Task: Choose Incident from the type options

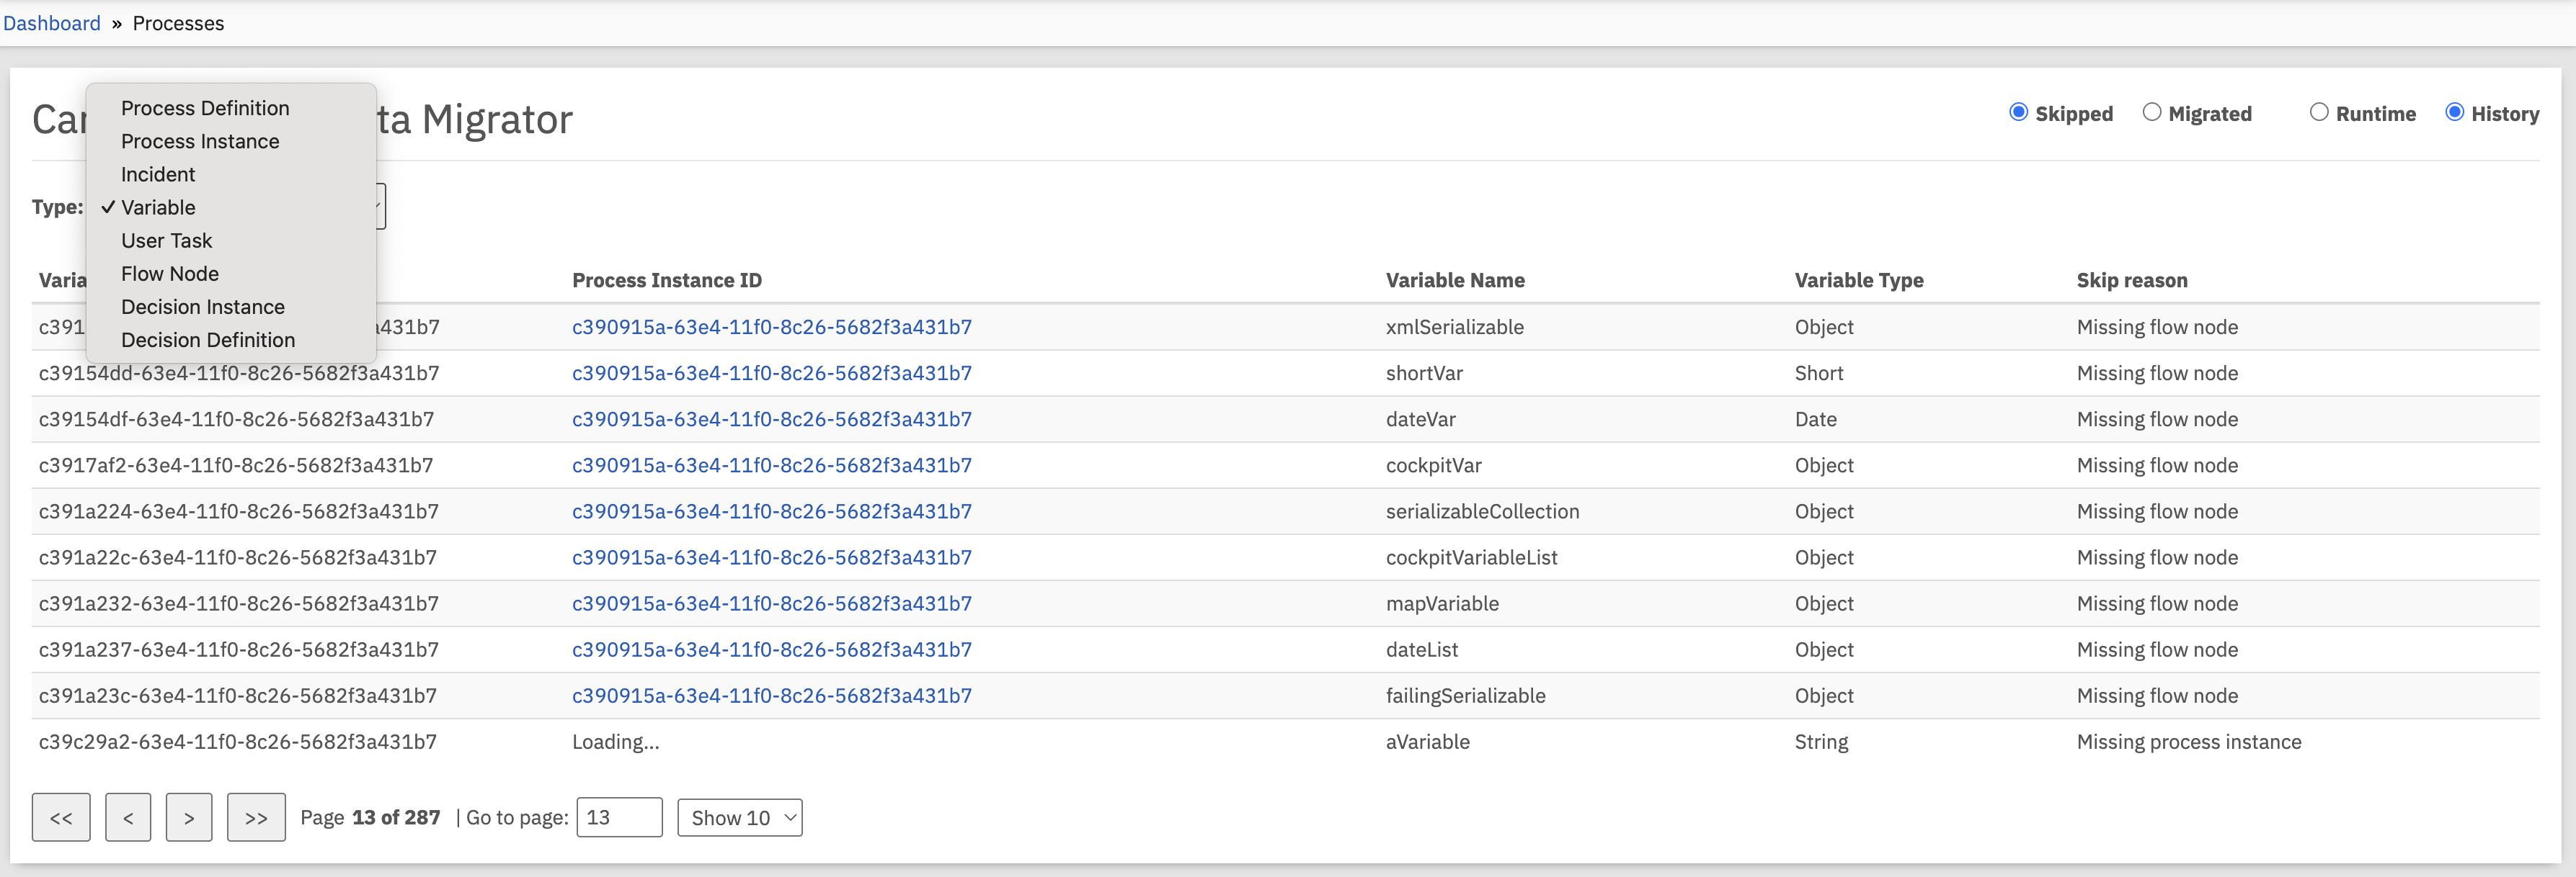Action: point(158,174)
